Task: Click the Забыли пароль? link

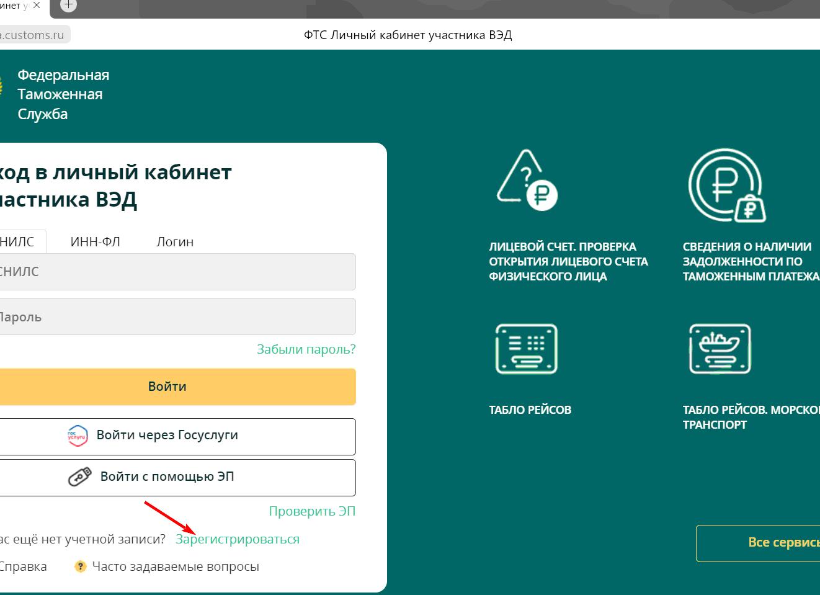Action: tap(306, 349)
